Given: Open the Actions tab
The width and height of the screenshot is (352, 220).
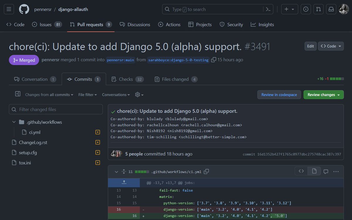Looking at the screenshot, I should (169, 25).
